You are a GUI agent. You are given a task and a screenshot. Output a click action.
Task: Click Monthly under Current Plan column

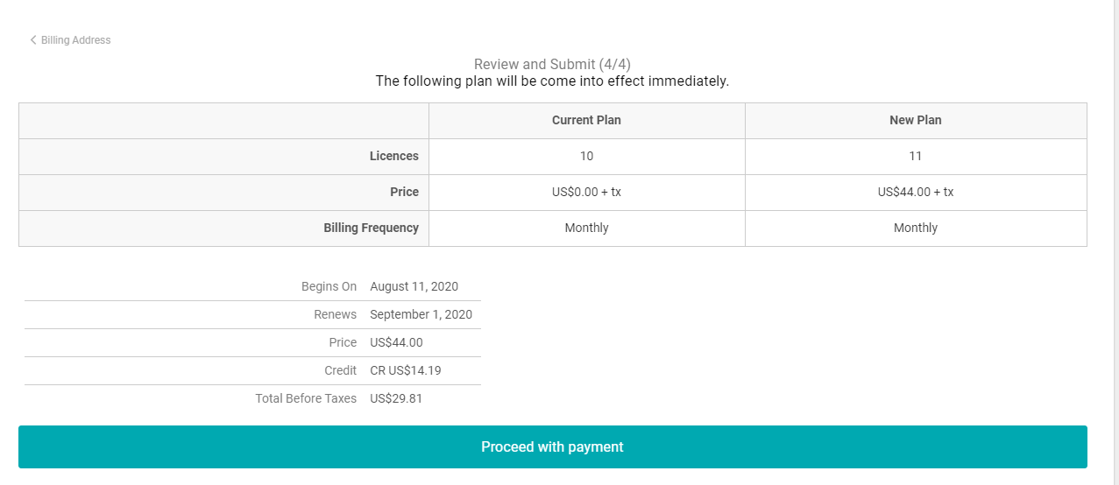[x=586, y=228]
